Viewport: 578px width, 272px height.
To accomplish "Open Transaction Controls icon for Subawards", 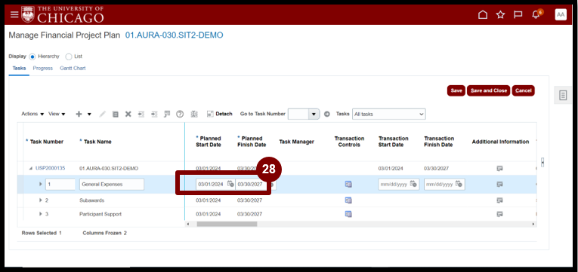I will coord(348,200).
